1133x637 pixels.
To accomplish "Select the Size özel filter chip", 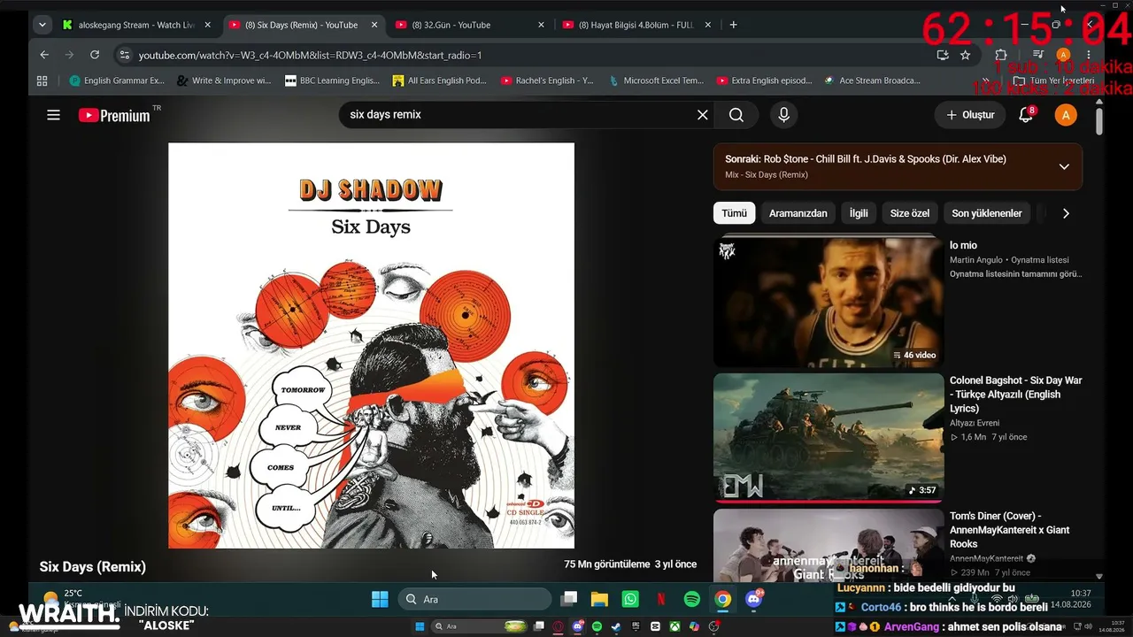I will coord(910,213).
